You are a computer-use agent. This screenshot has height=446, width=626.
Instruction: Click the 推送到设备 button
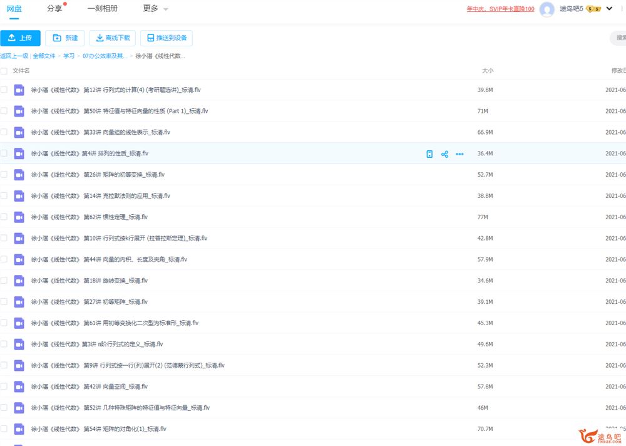(167, 38)
